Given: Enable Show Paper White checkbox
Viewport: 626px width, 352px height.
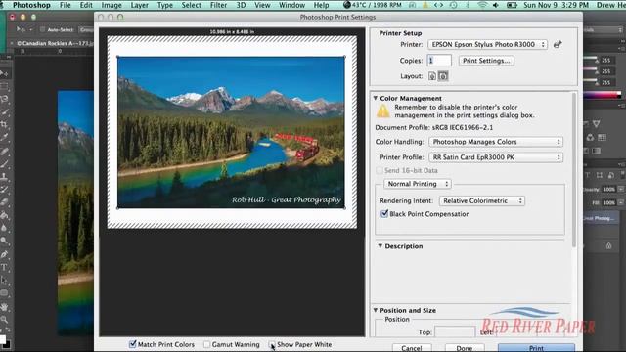Looking at the screenshot, I should click(x=272, y=344).
